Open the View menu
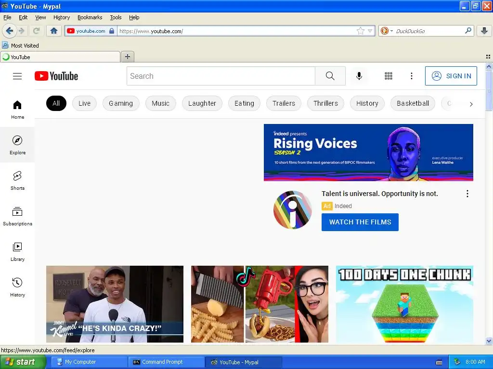493x369 pixels. 40,17
